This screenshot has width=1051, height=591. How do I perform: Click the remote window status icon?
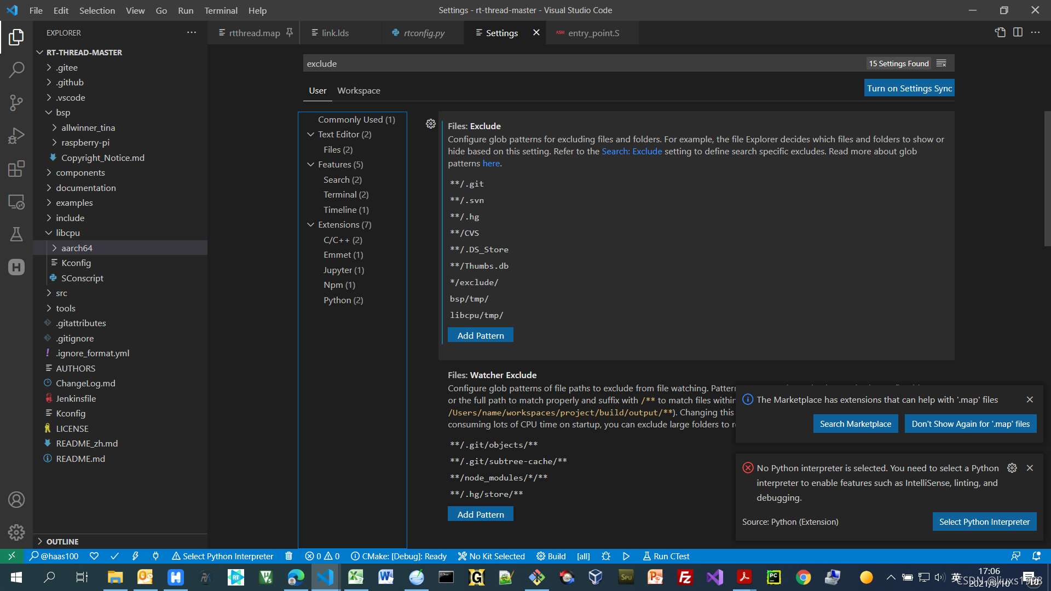point(11,556)
